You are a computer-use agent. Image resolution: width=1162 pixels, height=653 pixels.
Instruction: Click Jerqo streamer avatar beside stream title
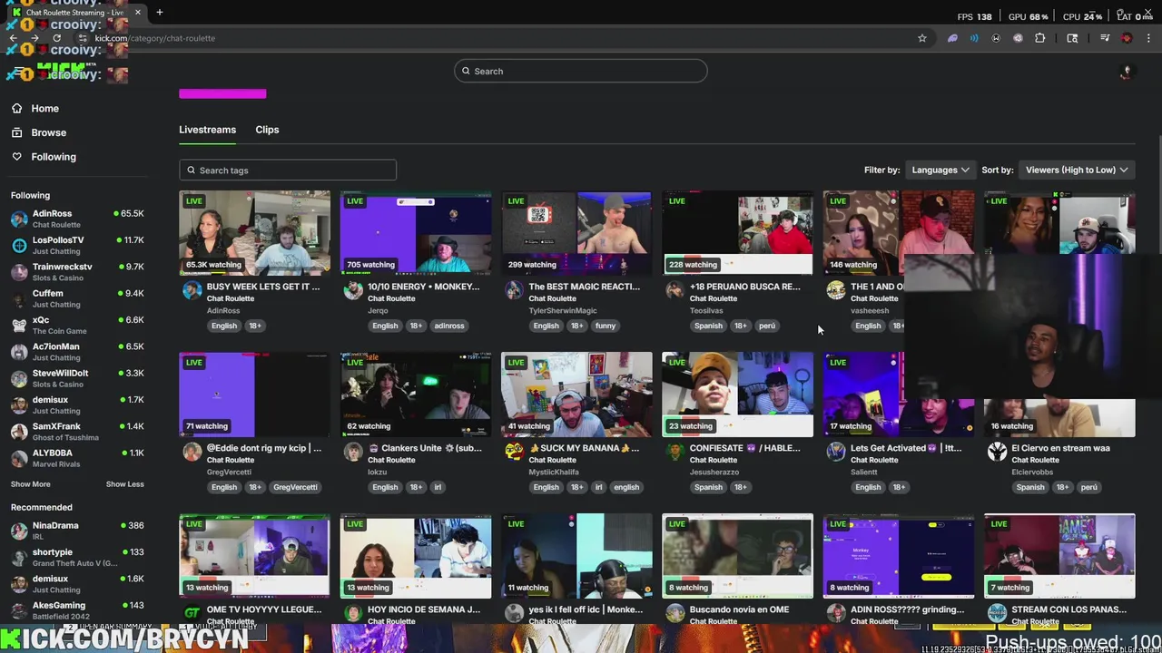353,290
